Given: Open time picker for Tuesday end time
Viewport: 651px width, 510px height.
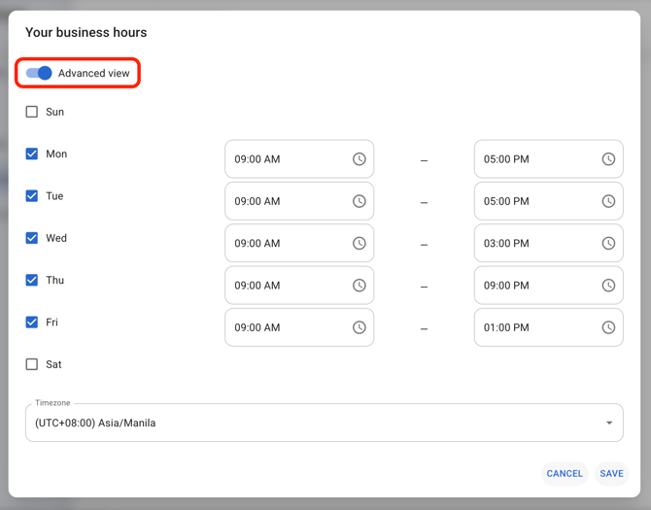Looking at the screenshot, I should (x=608, y=201).
